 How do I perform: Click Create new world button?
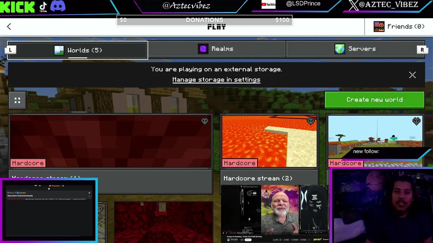pyautogui.click(x=374, y=100)
